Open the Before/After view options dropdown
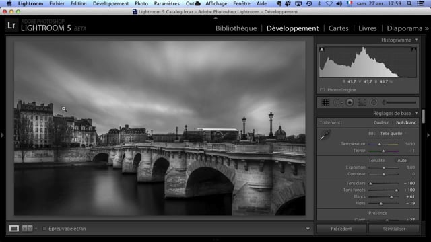This screenshot has width=431, height=242. tap(36, 229)
